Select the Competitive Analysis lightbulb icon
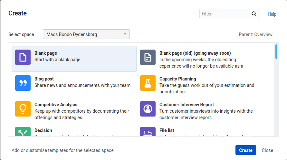 pyautogui.click(x=23, y=109)
